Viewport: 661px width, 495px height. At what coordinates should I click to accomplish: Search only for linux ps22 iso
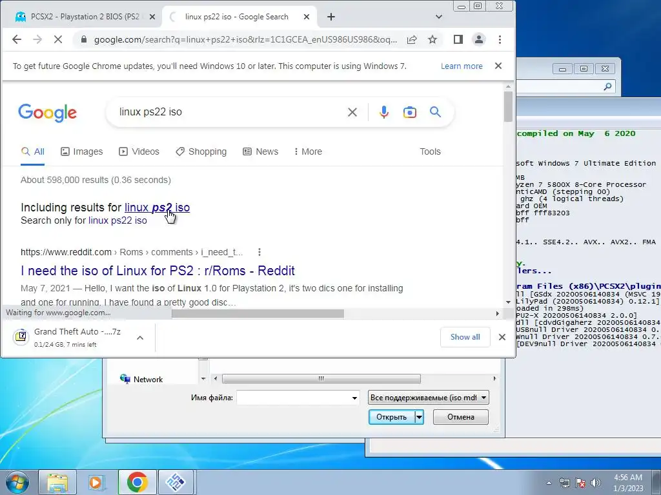click(117, 220)
